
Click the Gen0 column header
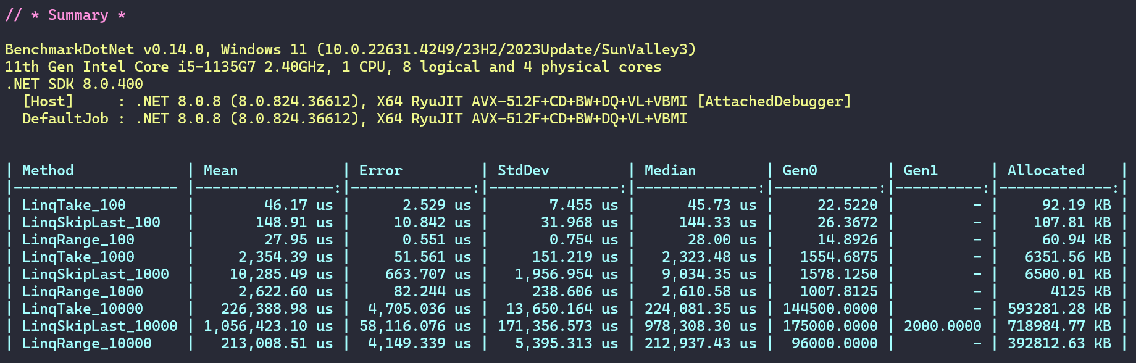tap(800, 170)
